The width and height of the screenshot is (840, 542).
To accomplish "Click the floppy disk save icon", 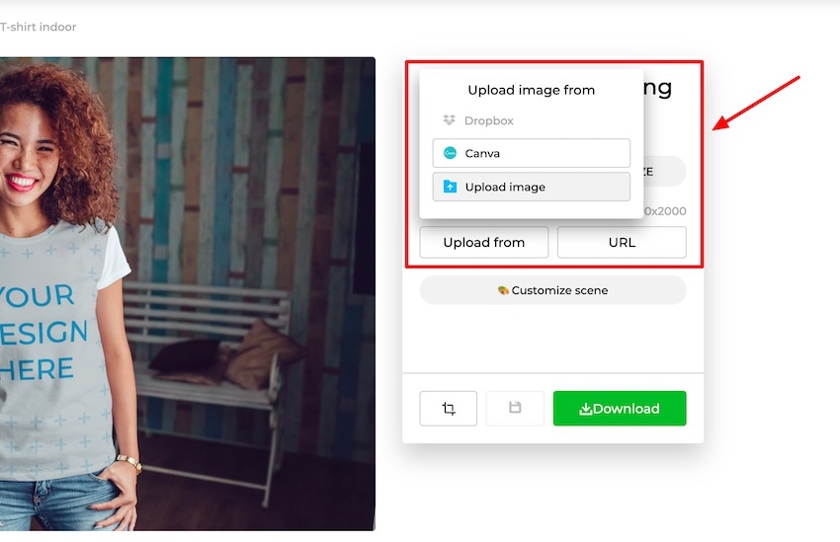I will pos(515,408).
